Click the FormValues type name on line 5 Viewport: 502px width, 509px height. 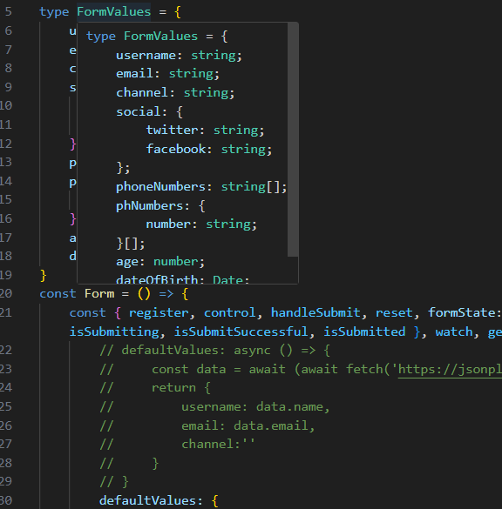tap(114, 12)
